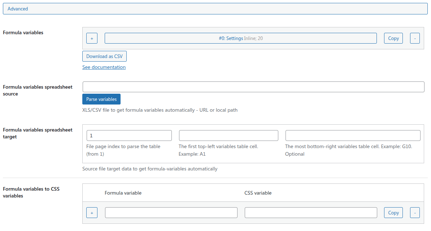Expand the '#0: Settings' variable item
This screenshot has height=231, width=431.
240,38
